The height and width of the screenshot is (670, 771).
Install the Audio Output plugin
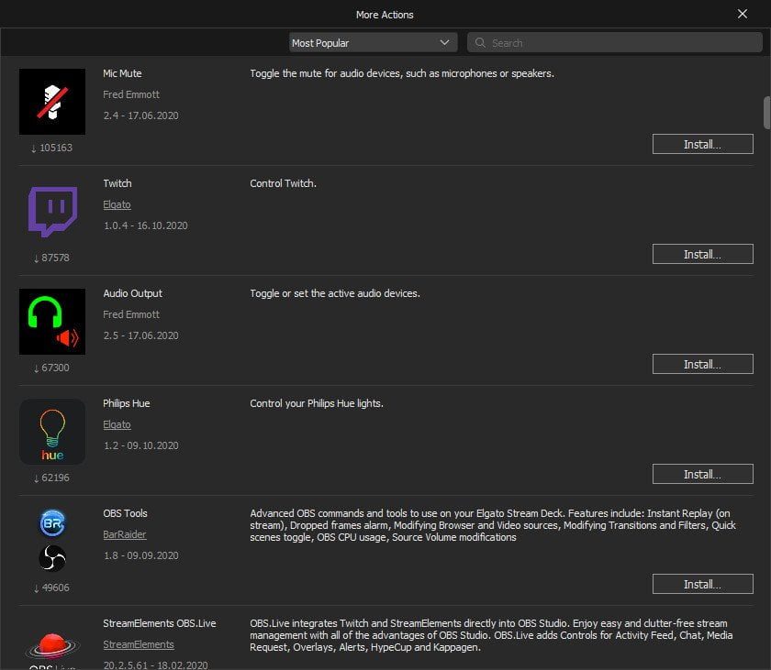point(703,364)
